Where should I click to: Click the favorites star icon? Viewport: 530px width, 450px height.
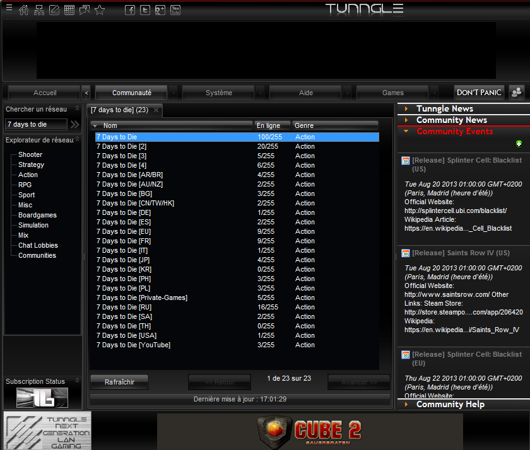click(x=100, y=10)
